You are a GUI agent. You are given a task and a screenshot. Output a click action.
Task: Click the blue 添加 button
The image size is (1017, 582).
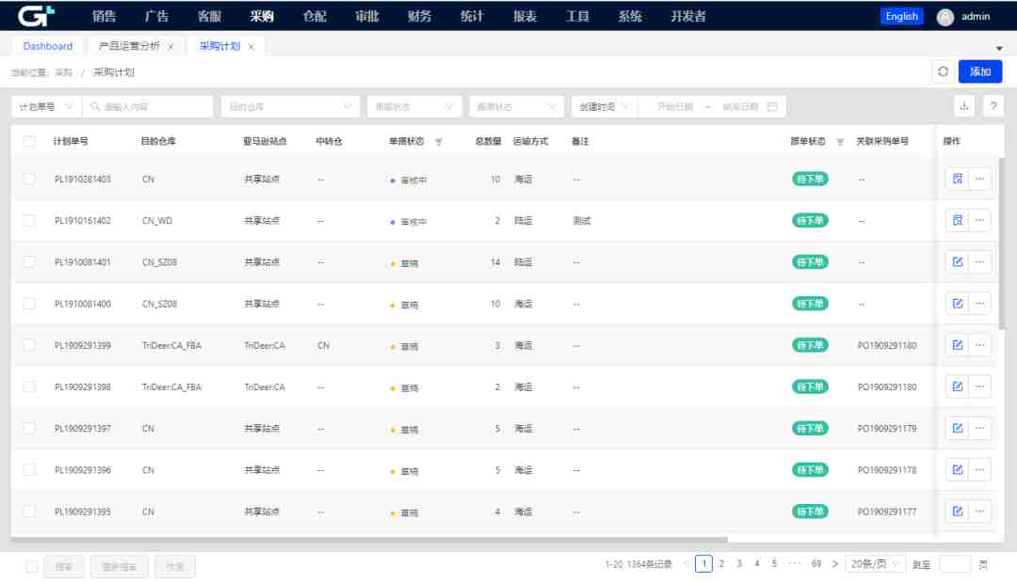pyautogui.click(x=980, y=71)
